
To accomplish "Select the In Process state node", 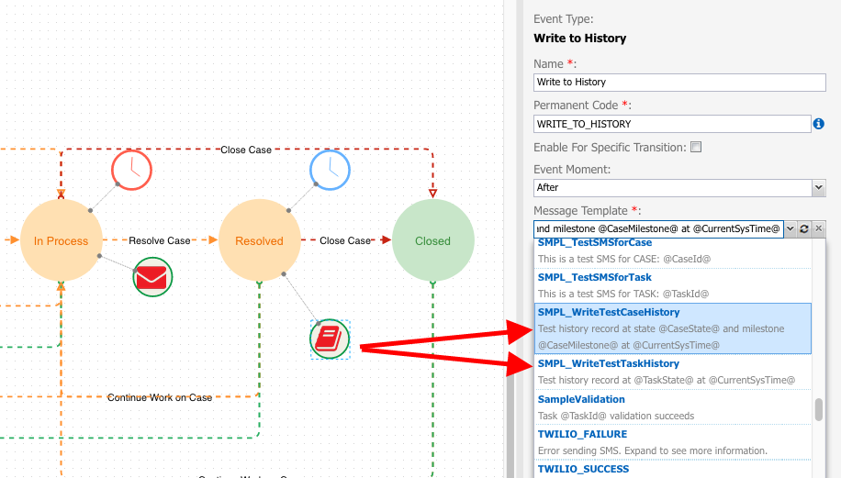I will (62, 240).
